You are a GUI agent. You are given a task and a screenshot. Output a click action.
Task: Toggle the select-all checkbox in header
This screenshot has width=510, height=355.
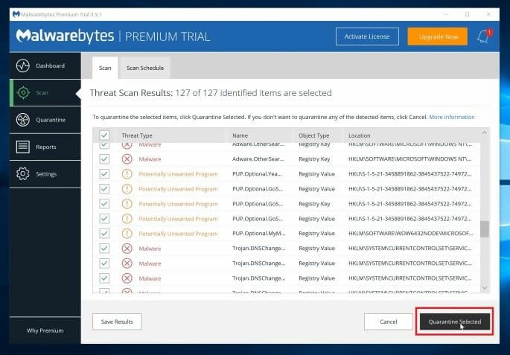coord(104,135)
